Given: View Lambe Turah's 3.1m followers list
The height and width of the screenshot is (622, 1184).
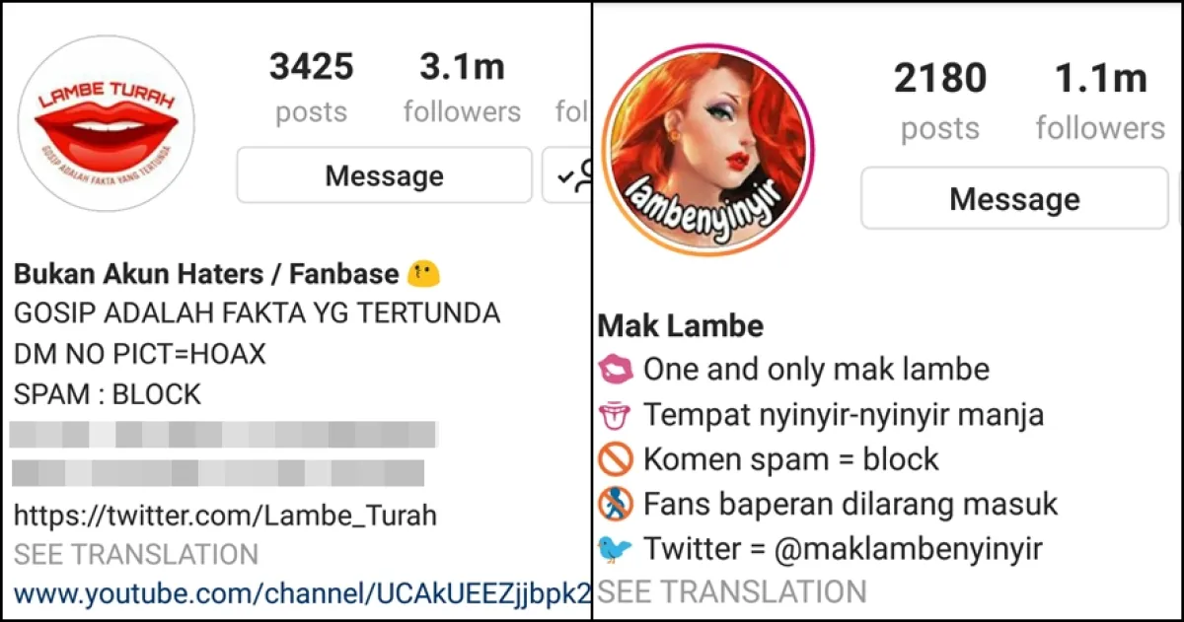Looking at the screenshot, I should coord(462,89).
